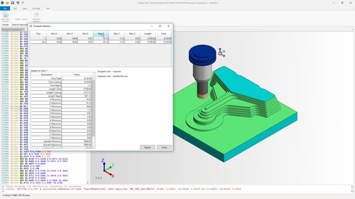Click the code editor scroll down arrow
The height and width of the screenshot is (199, 355).
coord(88,183)
